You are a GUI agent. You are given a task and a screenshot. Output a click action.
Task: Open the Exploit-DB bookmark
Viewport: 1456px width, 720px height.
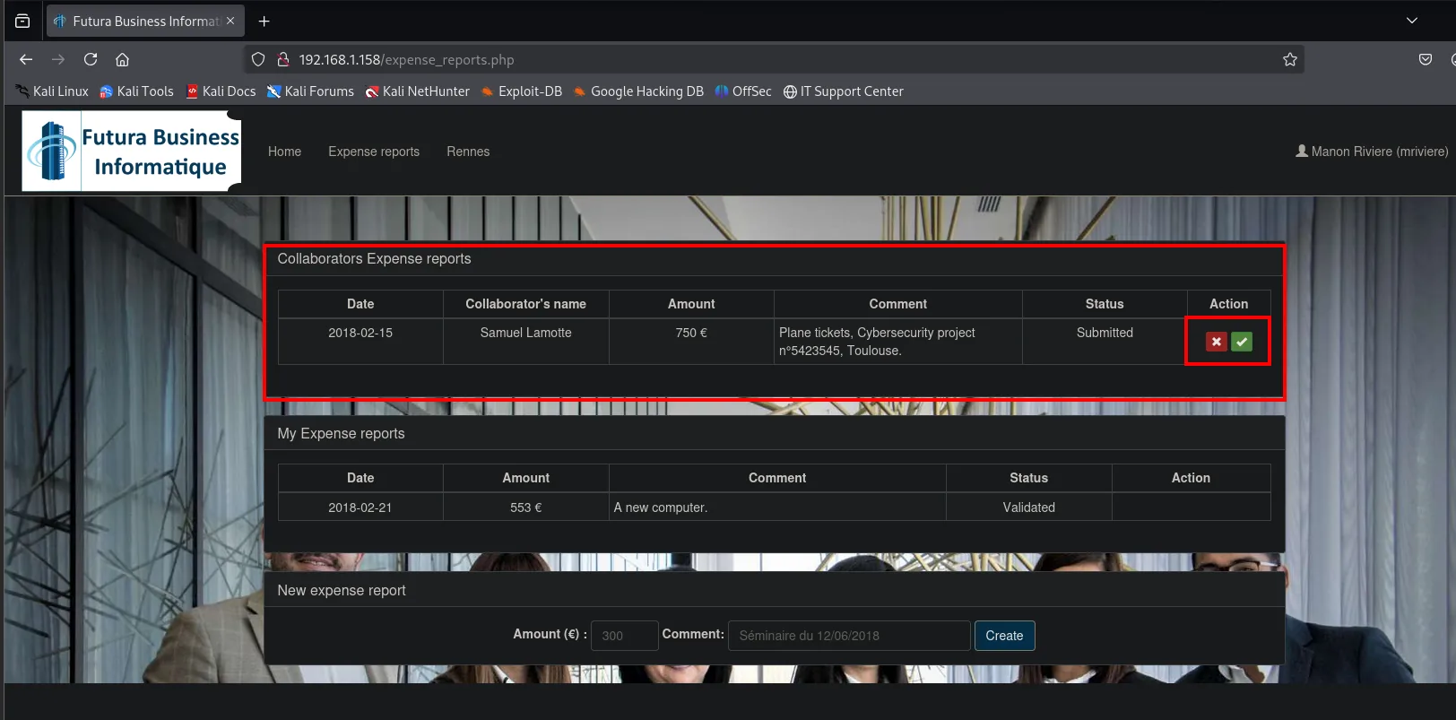(522, 91)
